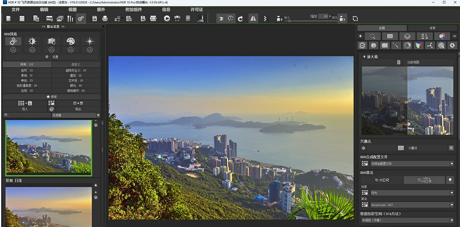Switch to the 定稿 tab
The image size is (460, 227).
[382, 28]
